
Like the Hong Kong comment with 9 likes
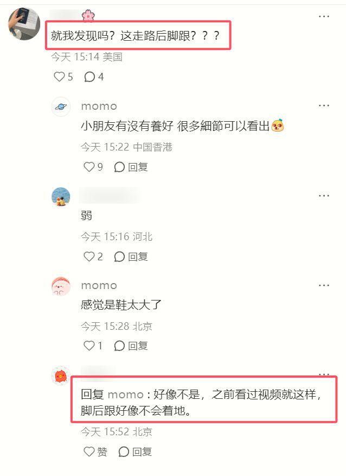pos(93,167)
